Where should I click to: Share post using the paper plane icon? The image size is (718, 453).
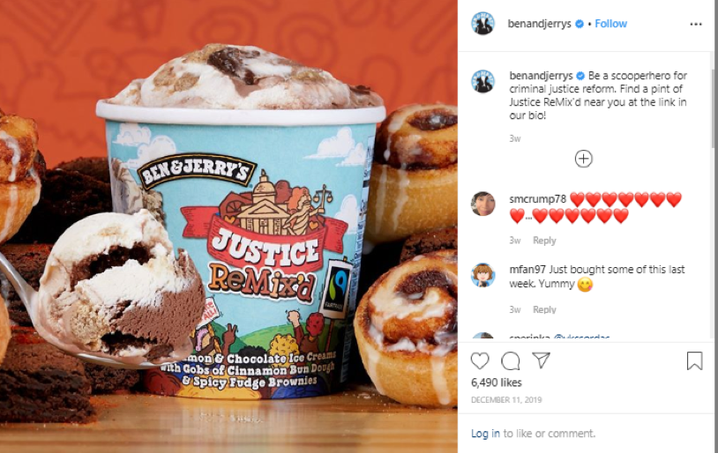click(x=541, y=360)
